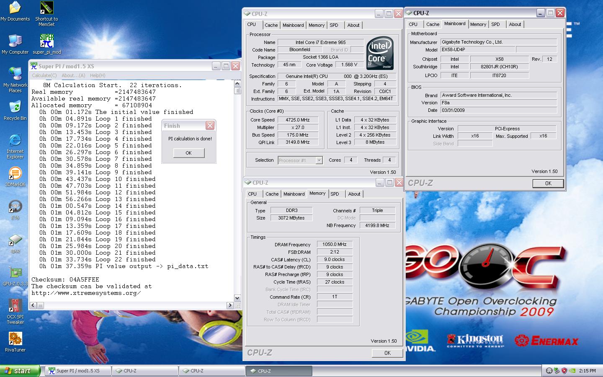Click red shield tray icon
The image size is (603, 377).
[564, 371]
